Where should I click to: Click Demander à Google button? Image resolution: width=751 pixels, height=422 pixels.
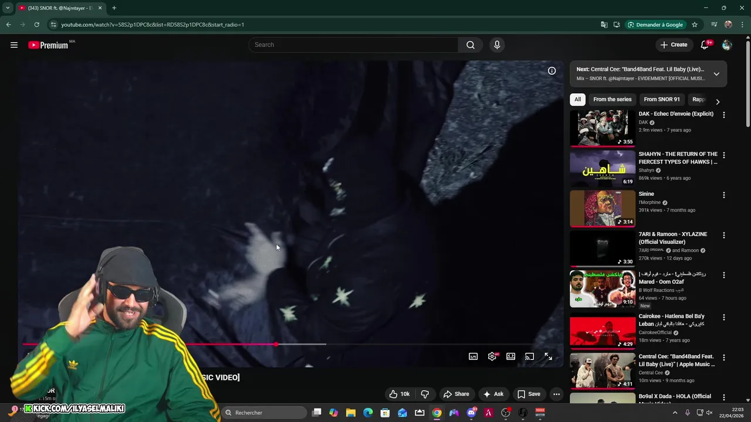point(655,25)
